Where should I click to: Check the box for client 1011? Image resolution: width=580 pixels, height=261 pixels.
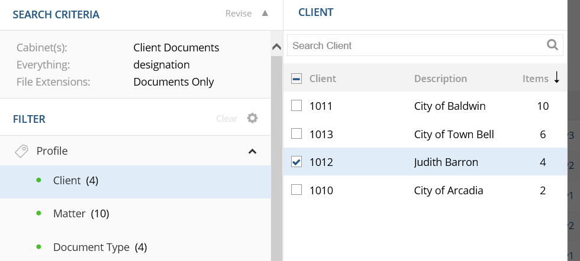point(297,106)
